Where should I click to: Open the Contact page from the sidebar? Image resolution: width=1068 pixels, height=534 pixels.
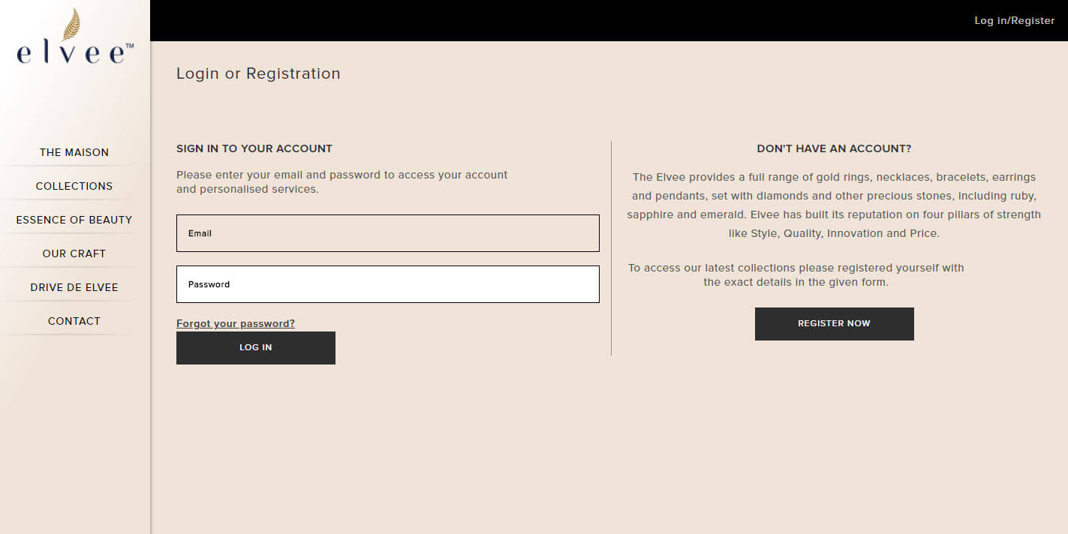pyautogui.click(x=74, y=321)
